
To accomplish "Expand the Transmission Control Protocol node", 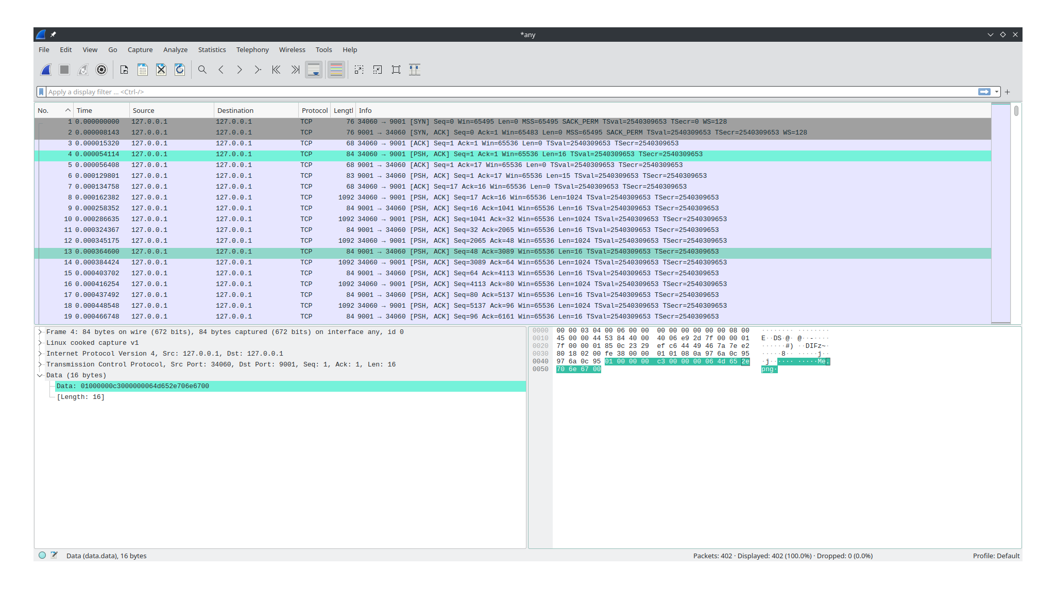I will [40, 364].
